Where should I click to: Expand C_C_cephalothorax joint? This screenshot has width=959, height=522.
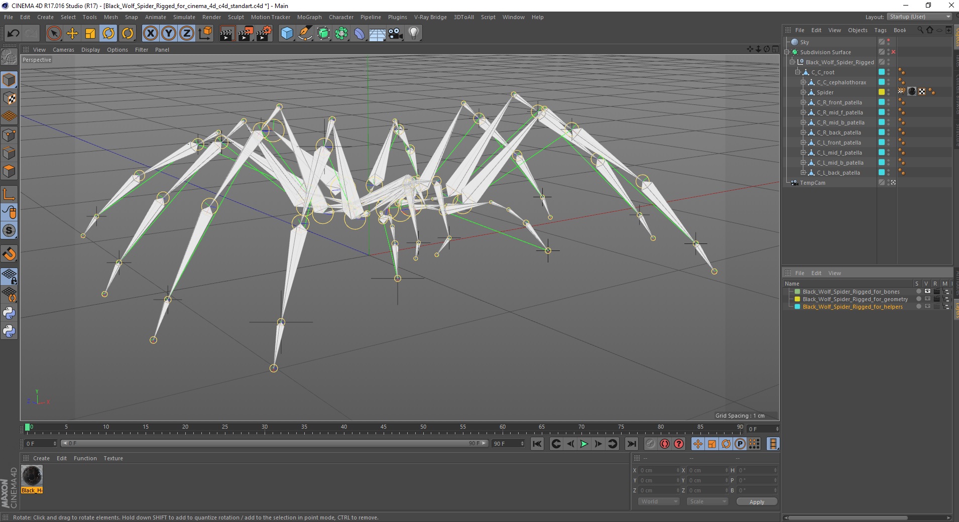803,82
